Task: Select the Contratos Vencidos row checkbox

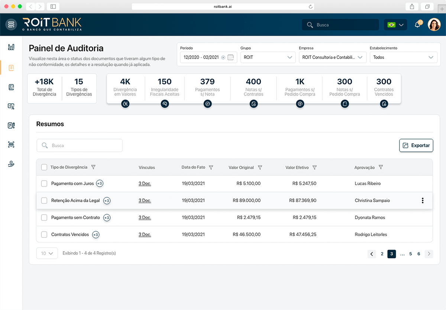Action: [44, 235]
